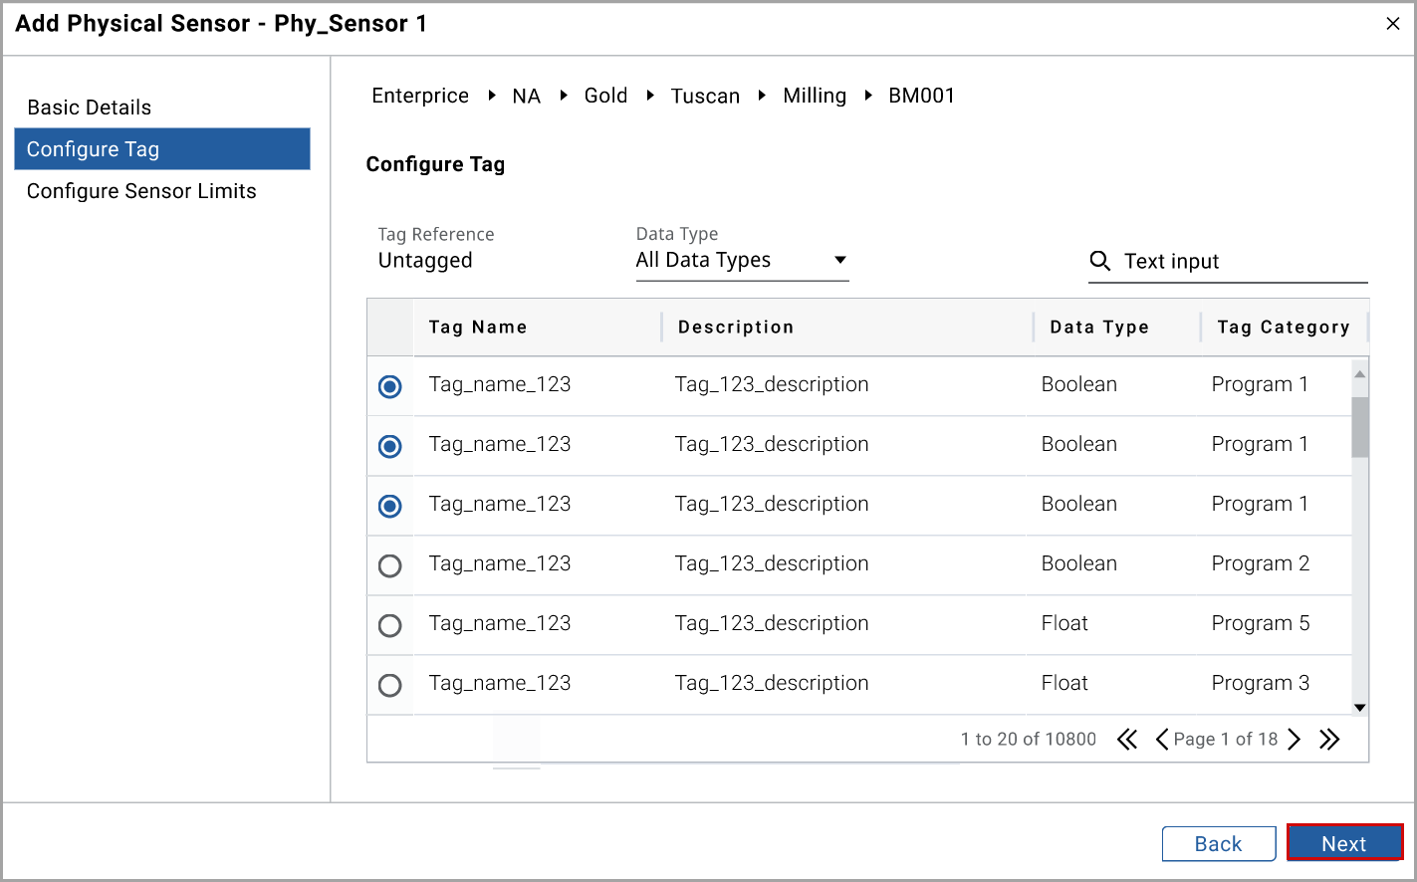
Task: Close the Add Physical Sensor dialog
Action: [x=1392, y=24]
